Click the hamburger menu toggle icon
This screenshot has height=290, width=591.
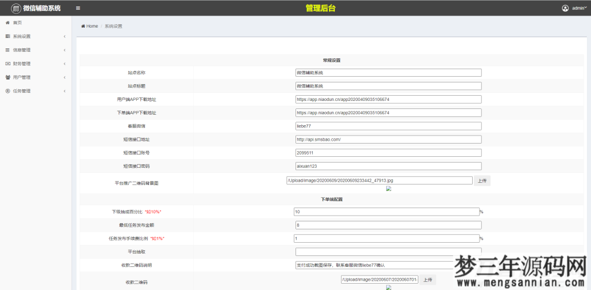pyautogui.click(x=78, y=8)
